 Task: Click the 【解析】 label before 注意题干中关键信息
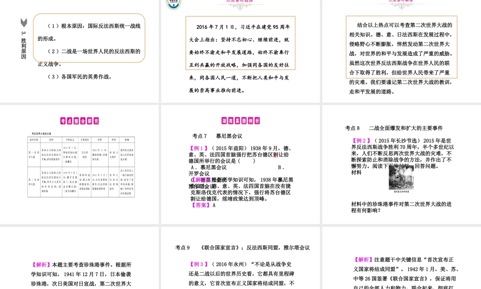pyautogui.click(x=363, y=260)
